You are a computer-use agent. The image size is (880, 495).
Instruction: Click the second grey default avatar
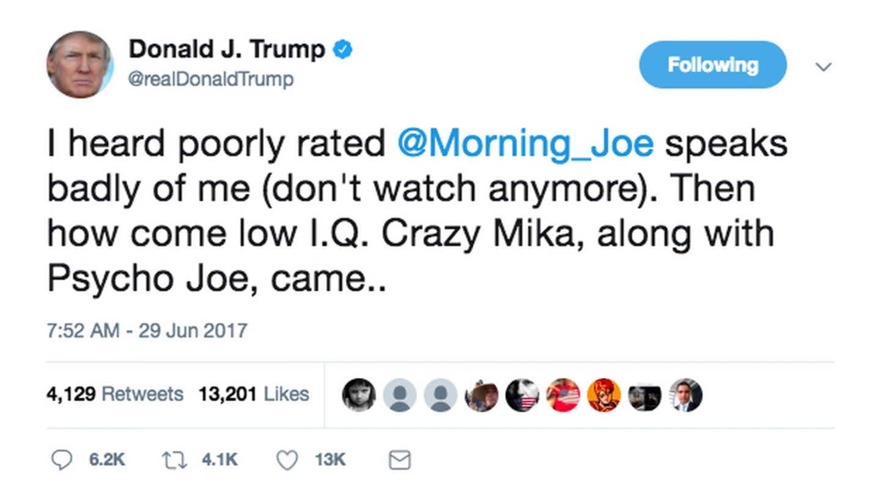point(441,395)
